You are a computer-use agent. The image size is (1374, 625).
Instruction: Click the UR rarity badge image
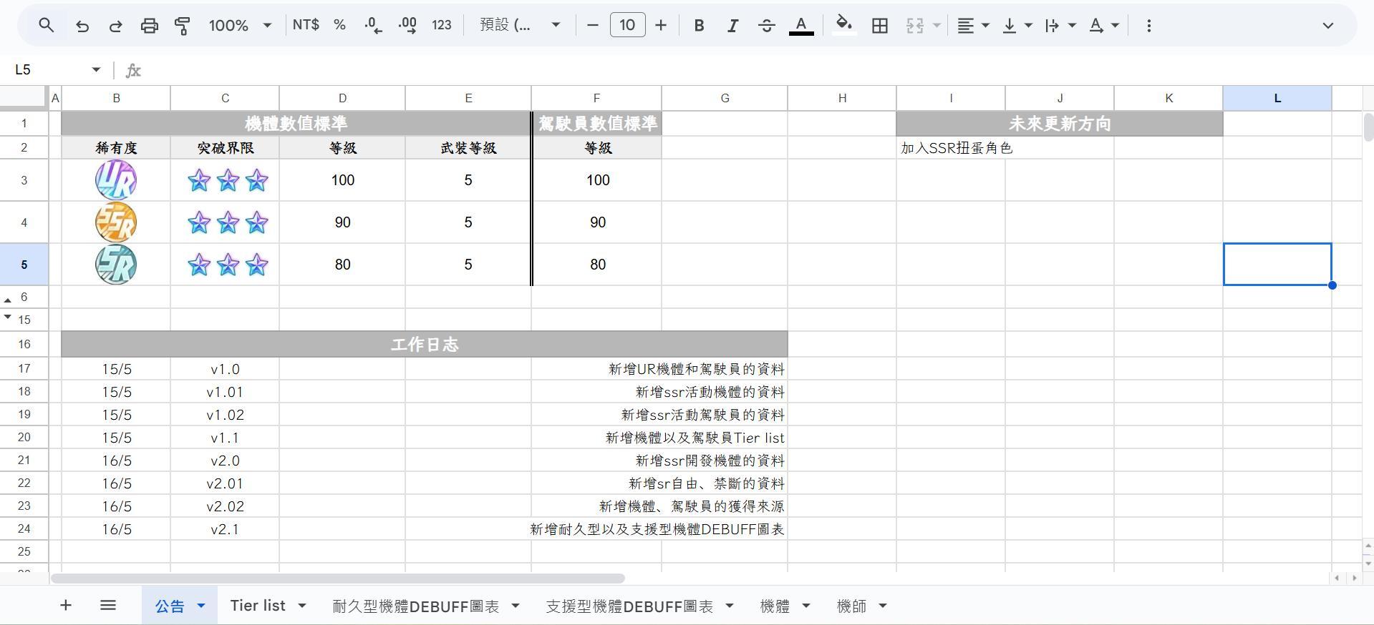tap(116, 179)
